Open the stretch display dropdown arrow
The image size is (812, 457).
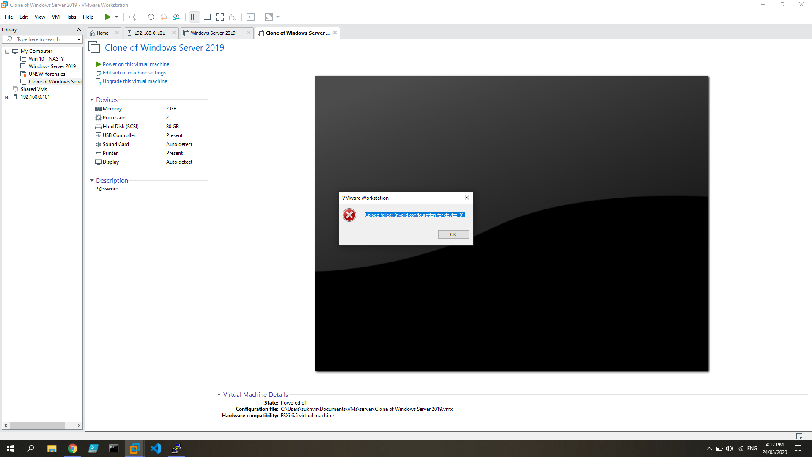[278, 17]
